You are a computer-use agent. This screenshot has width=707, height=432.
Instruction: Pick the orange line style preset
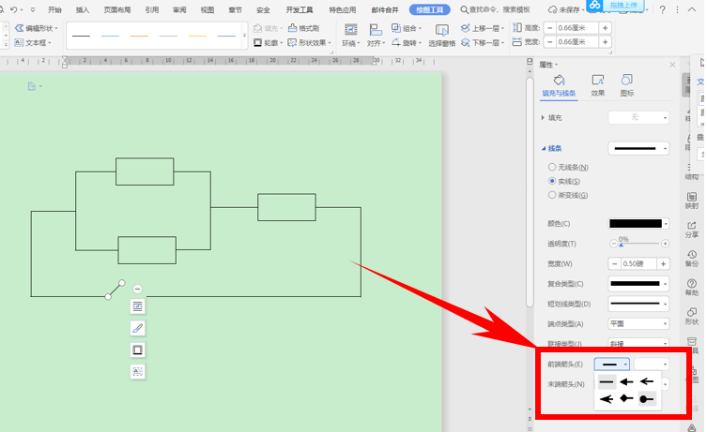(x=139, y=36)
